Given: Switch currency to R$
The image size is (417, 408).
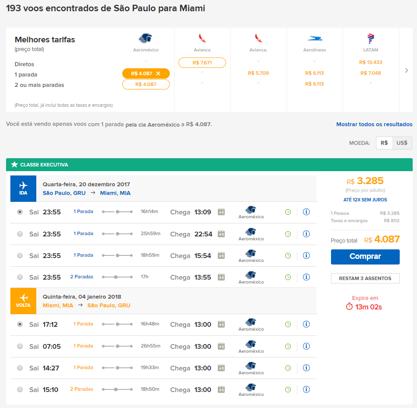Looking at the screenshot, I should pyautogui.click(x=384, y=143).
